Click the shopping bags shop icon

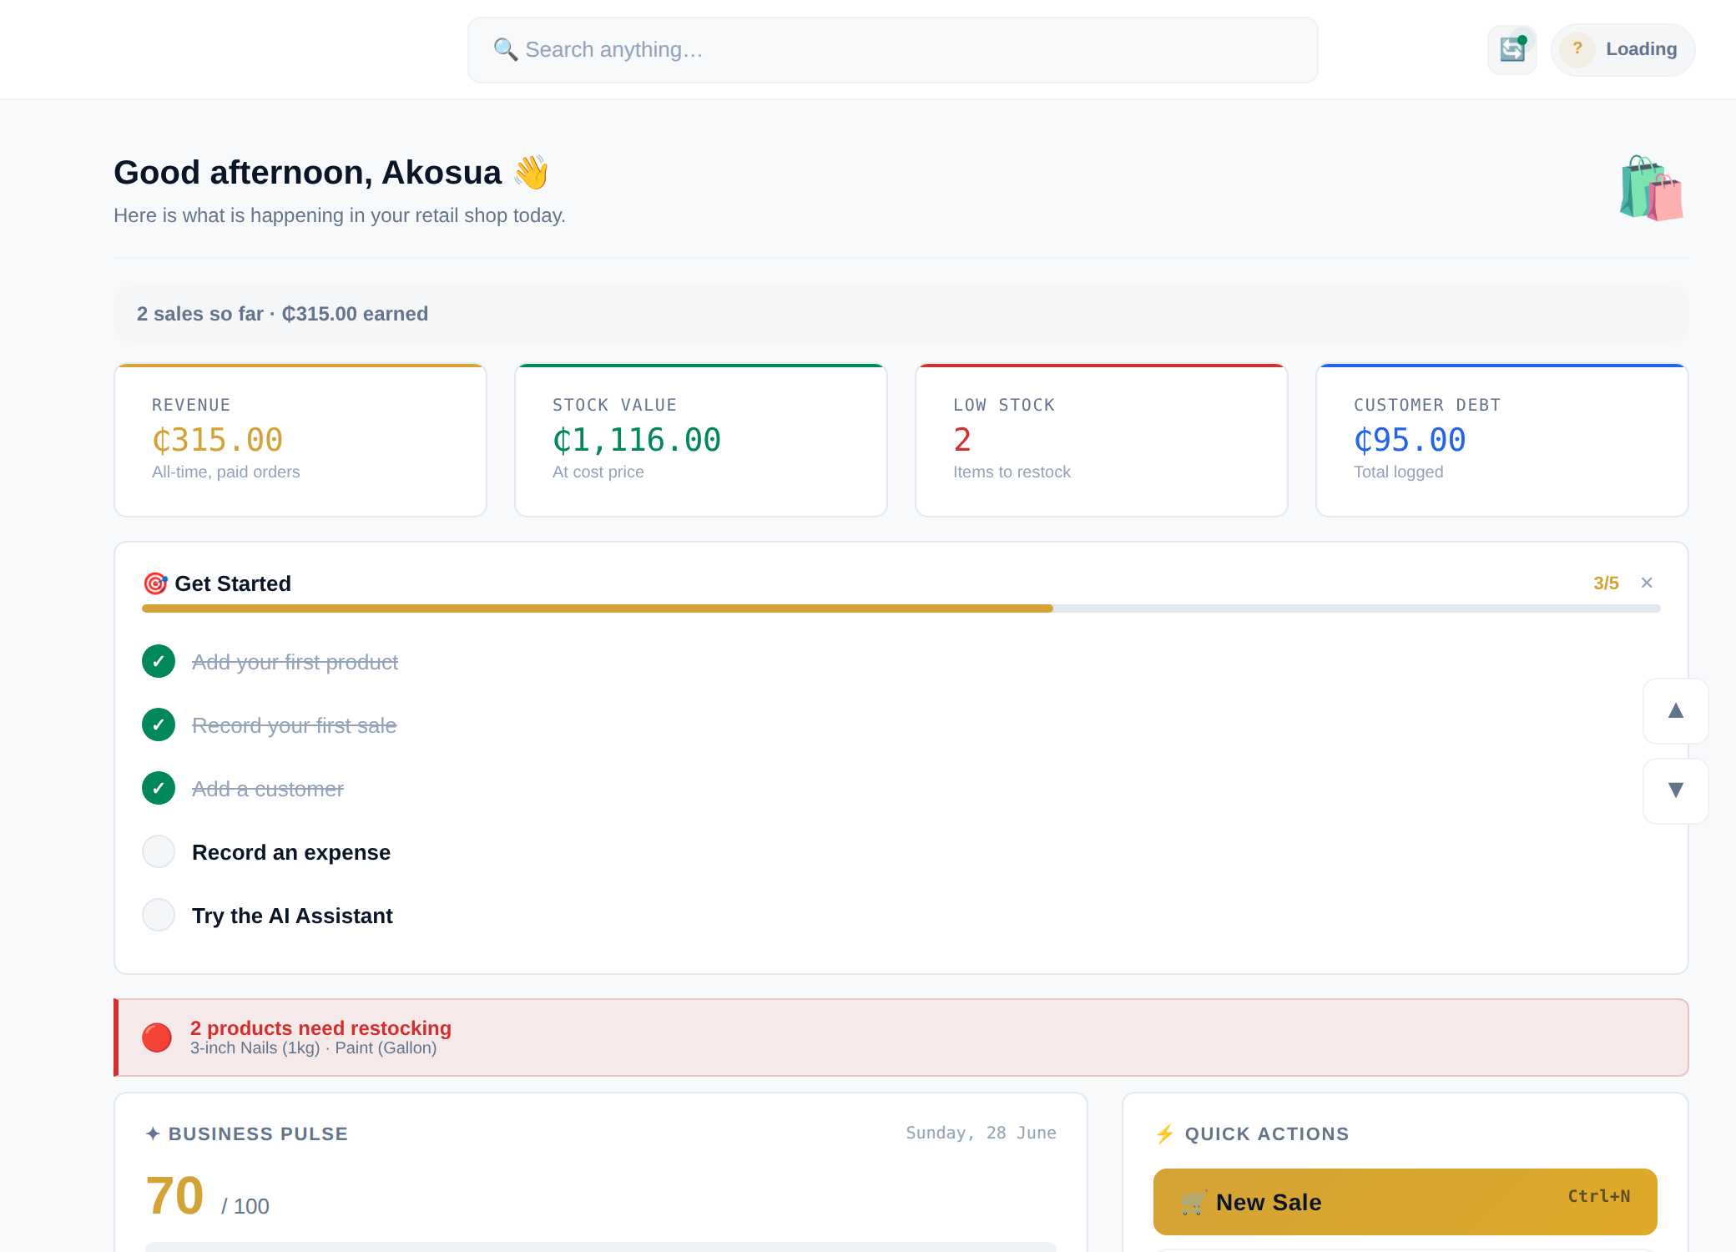point(1651,188)
